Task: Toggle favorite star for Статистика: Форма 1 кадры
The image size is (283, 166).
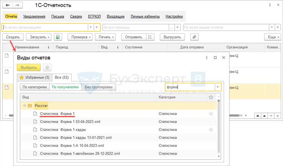Action: [x=211, y=129]
